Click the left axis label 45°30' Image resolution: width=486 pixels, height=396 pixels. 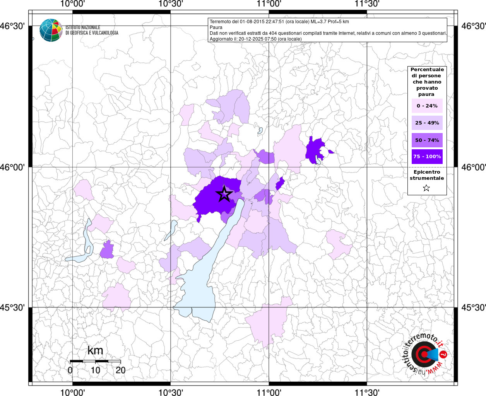(x=12, y=307)
